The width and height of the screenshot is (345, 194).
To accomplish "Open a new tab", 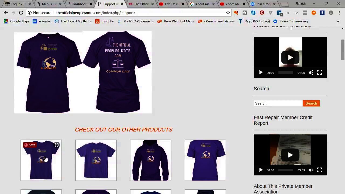I will pos(284,4).
